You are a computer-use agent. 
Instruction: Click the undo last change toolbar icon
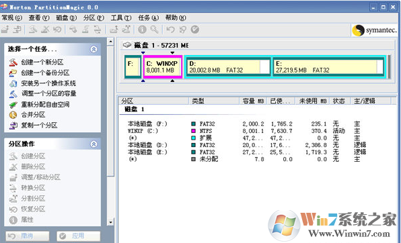pyautogui.click(x=170, y=30)
